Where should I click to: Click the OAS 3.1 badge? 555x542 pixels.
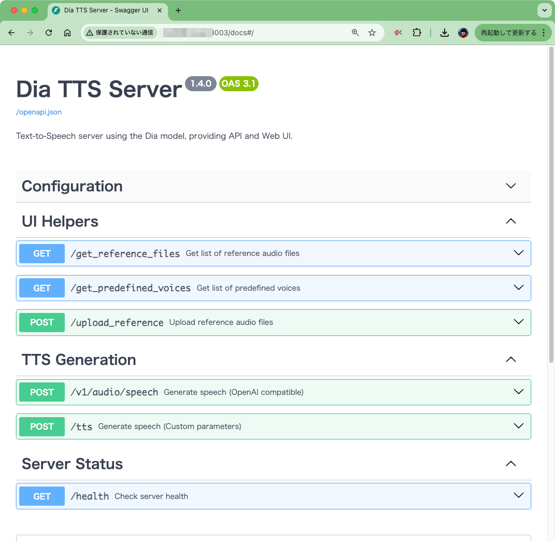pyautogui.click(x=239, y=83)
